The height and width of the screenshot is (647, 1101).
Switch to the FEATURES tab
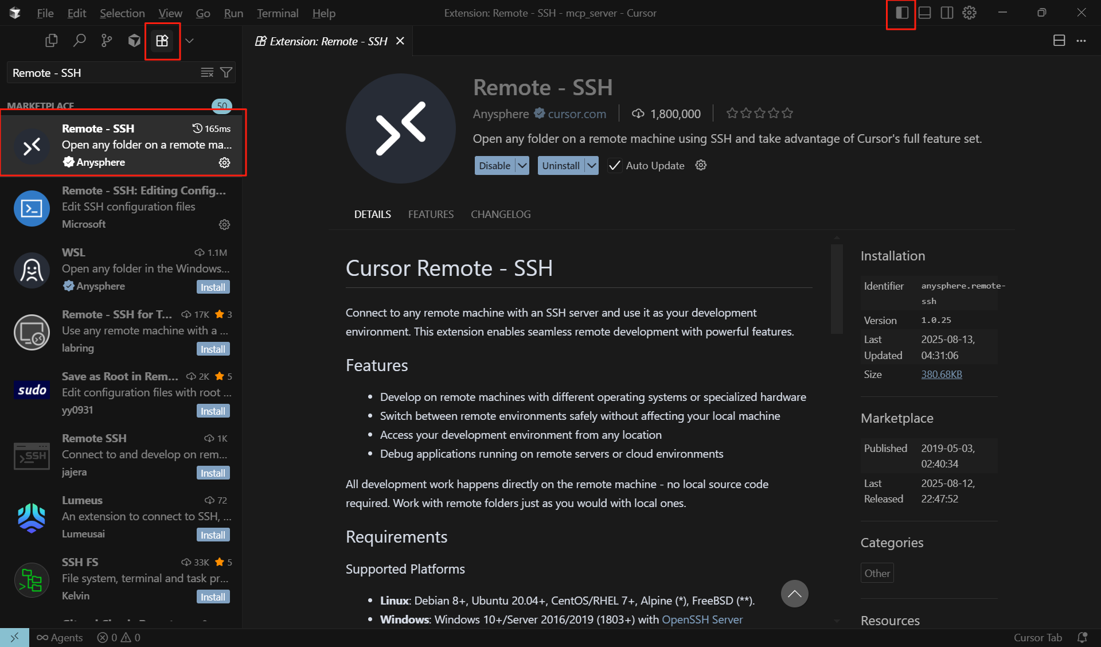pyautogui.click(x=431, y=214)
